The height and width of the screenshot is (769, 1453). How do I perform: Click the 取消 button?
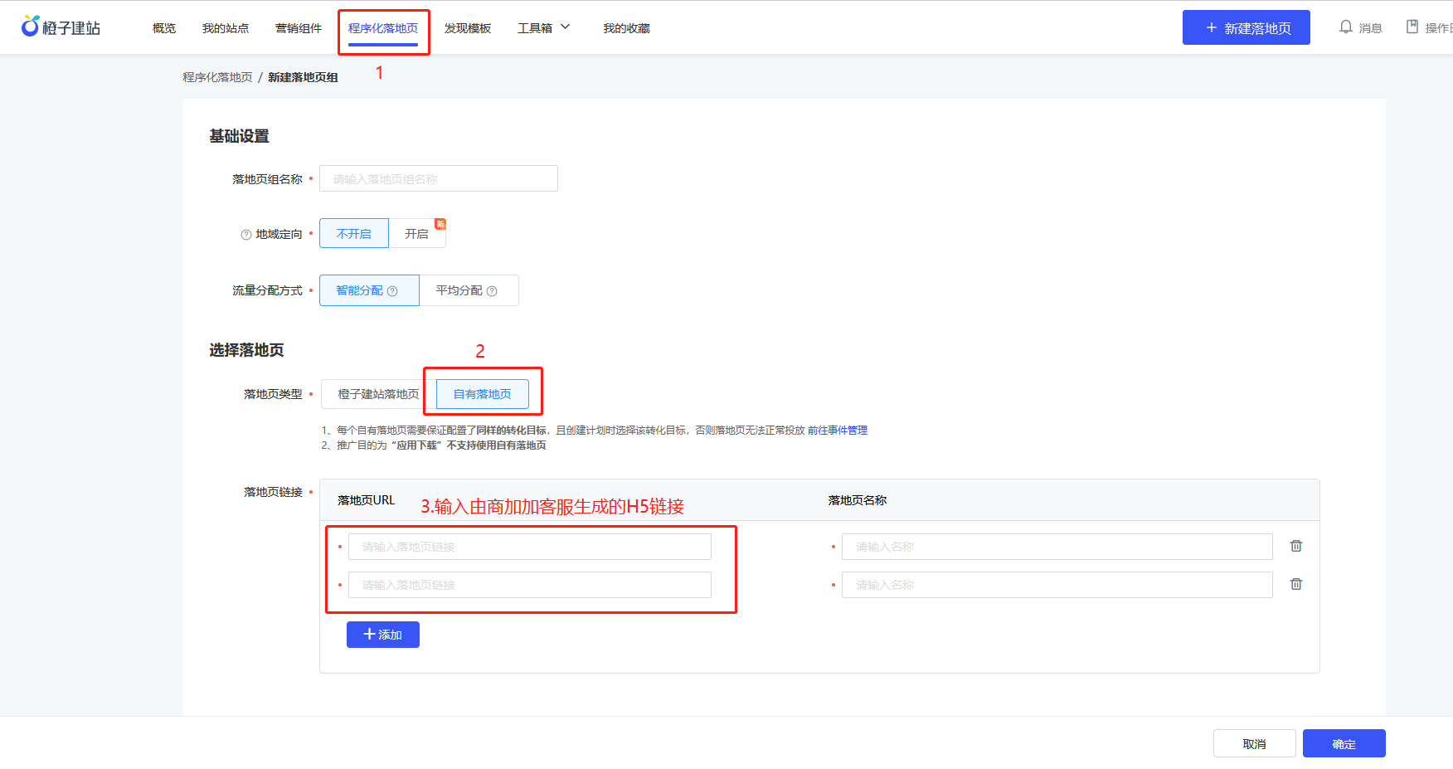coord(1255,743)
